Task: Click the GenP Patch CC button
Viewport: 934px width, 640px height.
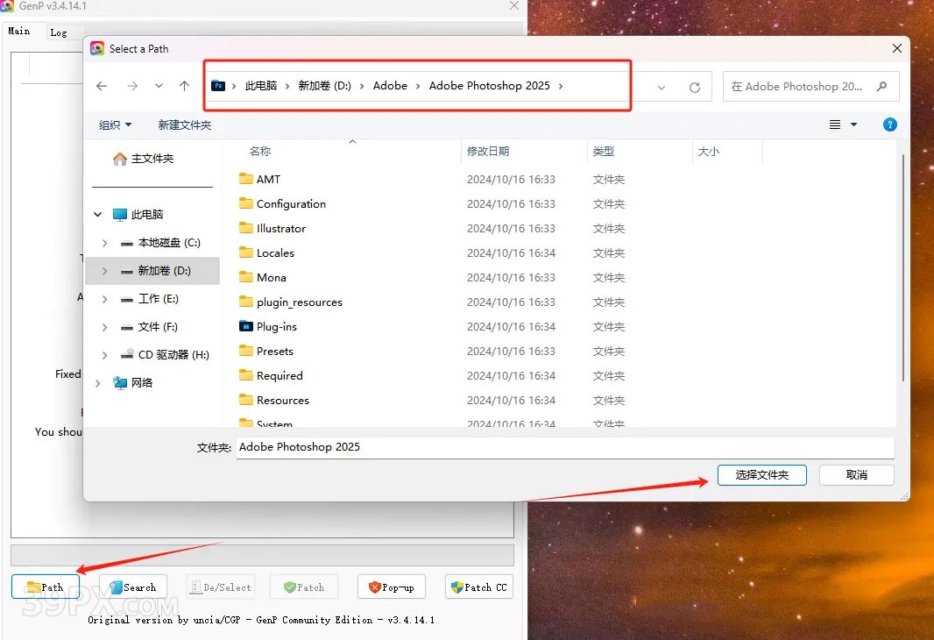Action: [479, 587]
